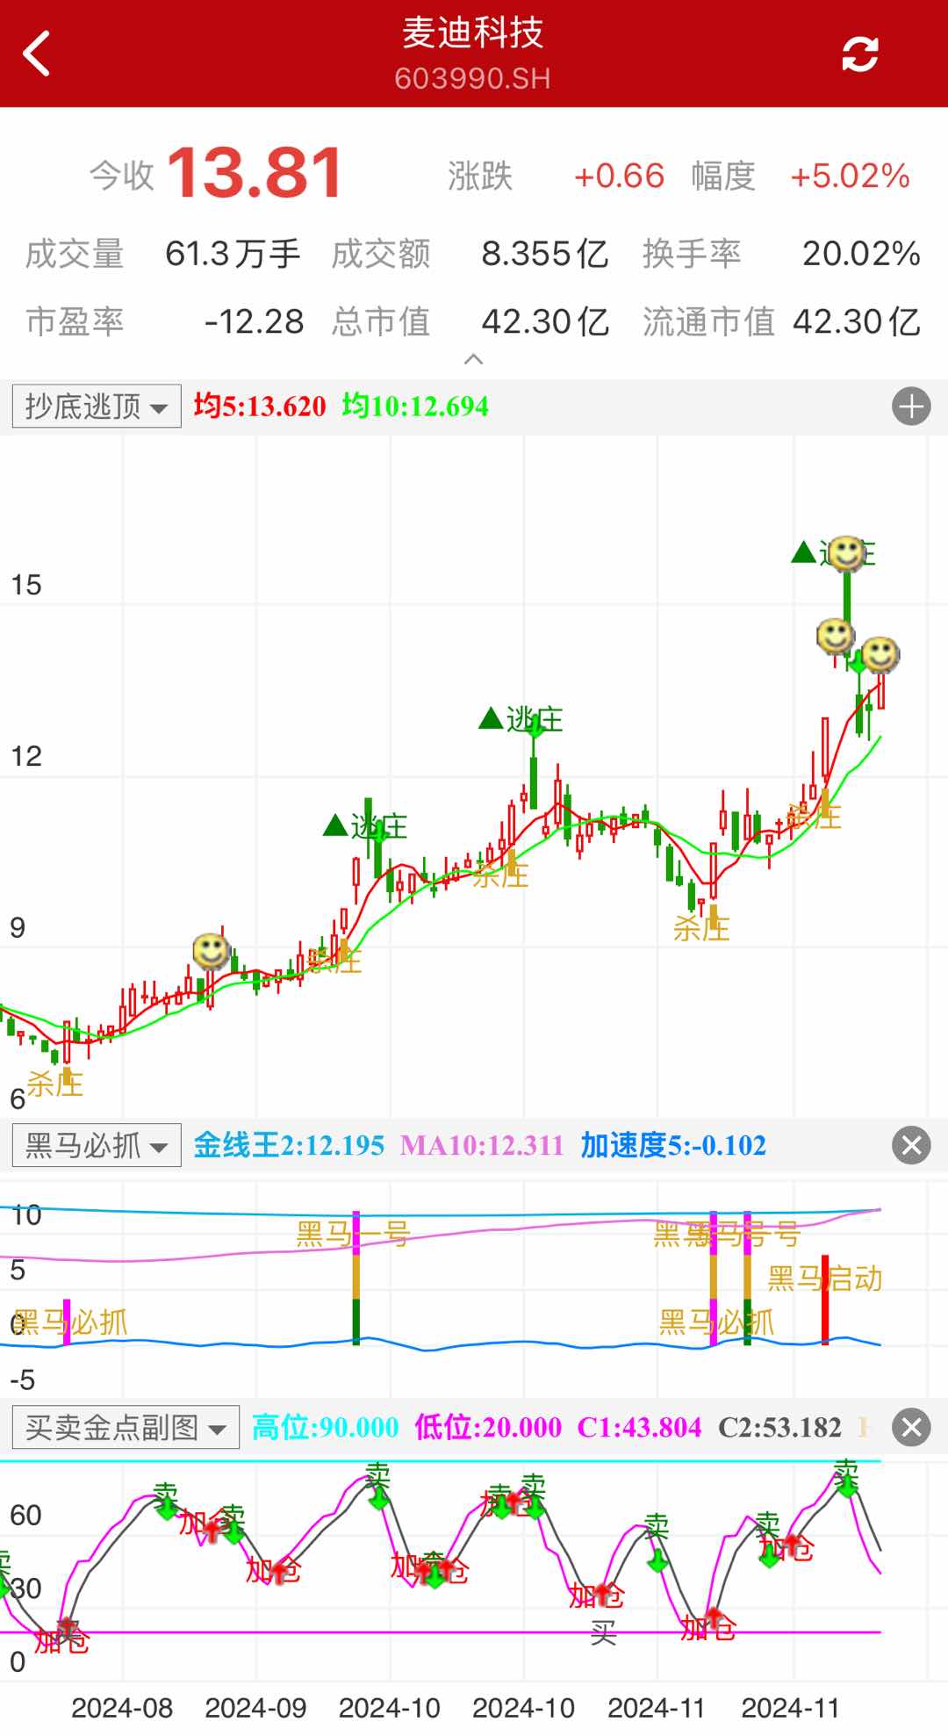Tap the back arrow icon
This screenshot has width=948, height=1736.
37,54
